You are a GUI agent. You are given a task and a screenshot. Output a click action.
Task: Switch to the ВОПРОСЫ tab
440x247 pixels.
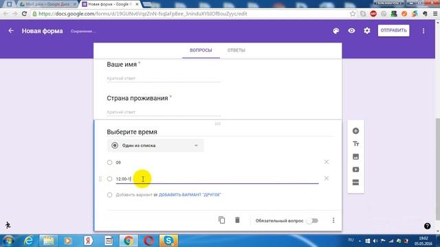tap(201, 50)
